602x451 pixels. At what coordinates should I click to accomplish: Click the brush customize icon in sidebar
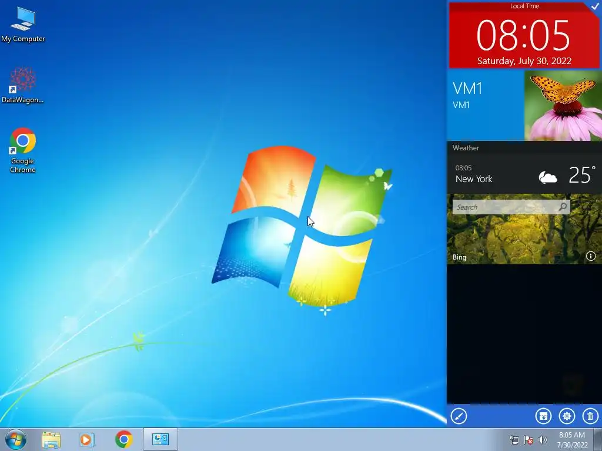(459, 416)
